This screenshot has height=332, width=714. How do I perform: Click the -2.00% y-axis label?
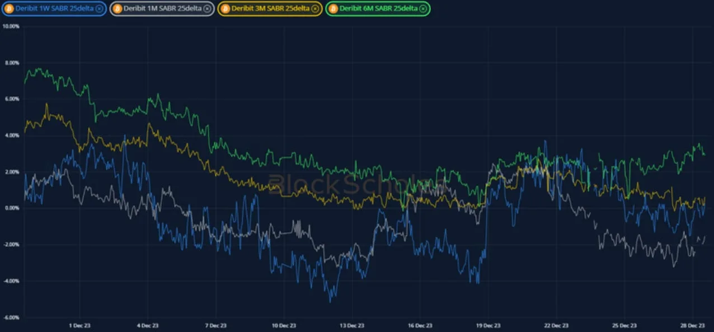(x=11, y=245)
